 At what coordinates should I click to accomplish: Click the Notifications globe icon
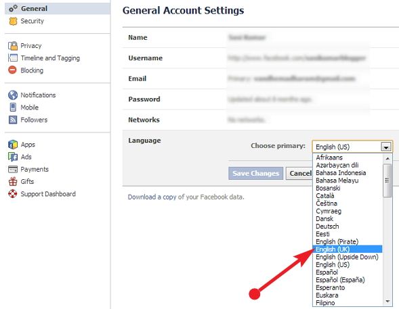(13, 95)
